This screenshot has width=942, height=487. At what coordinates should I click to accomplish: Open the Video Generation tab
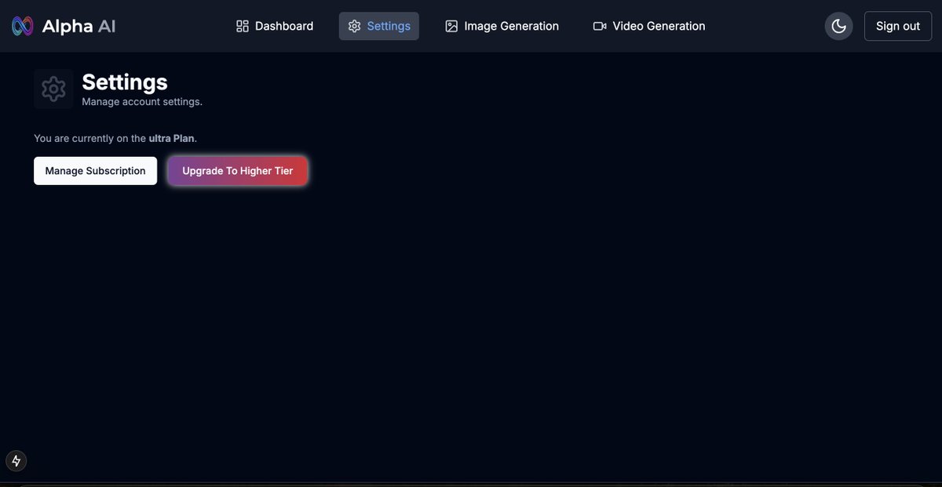pos(649,26)
